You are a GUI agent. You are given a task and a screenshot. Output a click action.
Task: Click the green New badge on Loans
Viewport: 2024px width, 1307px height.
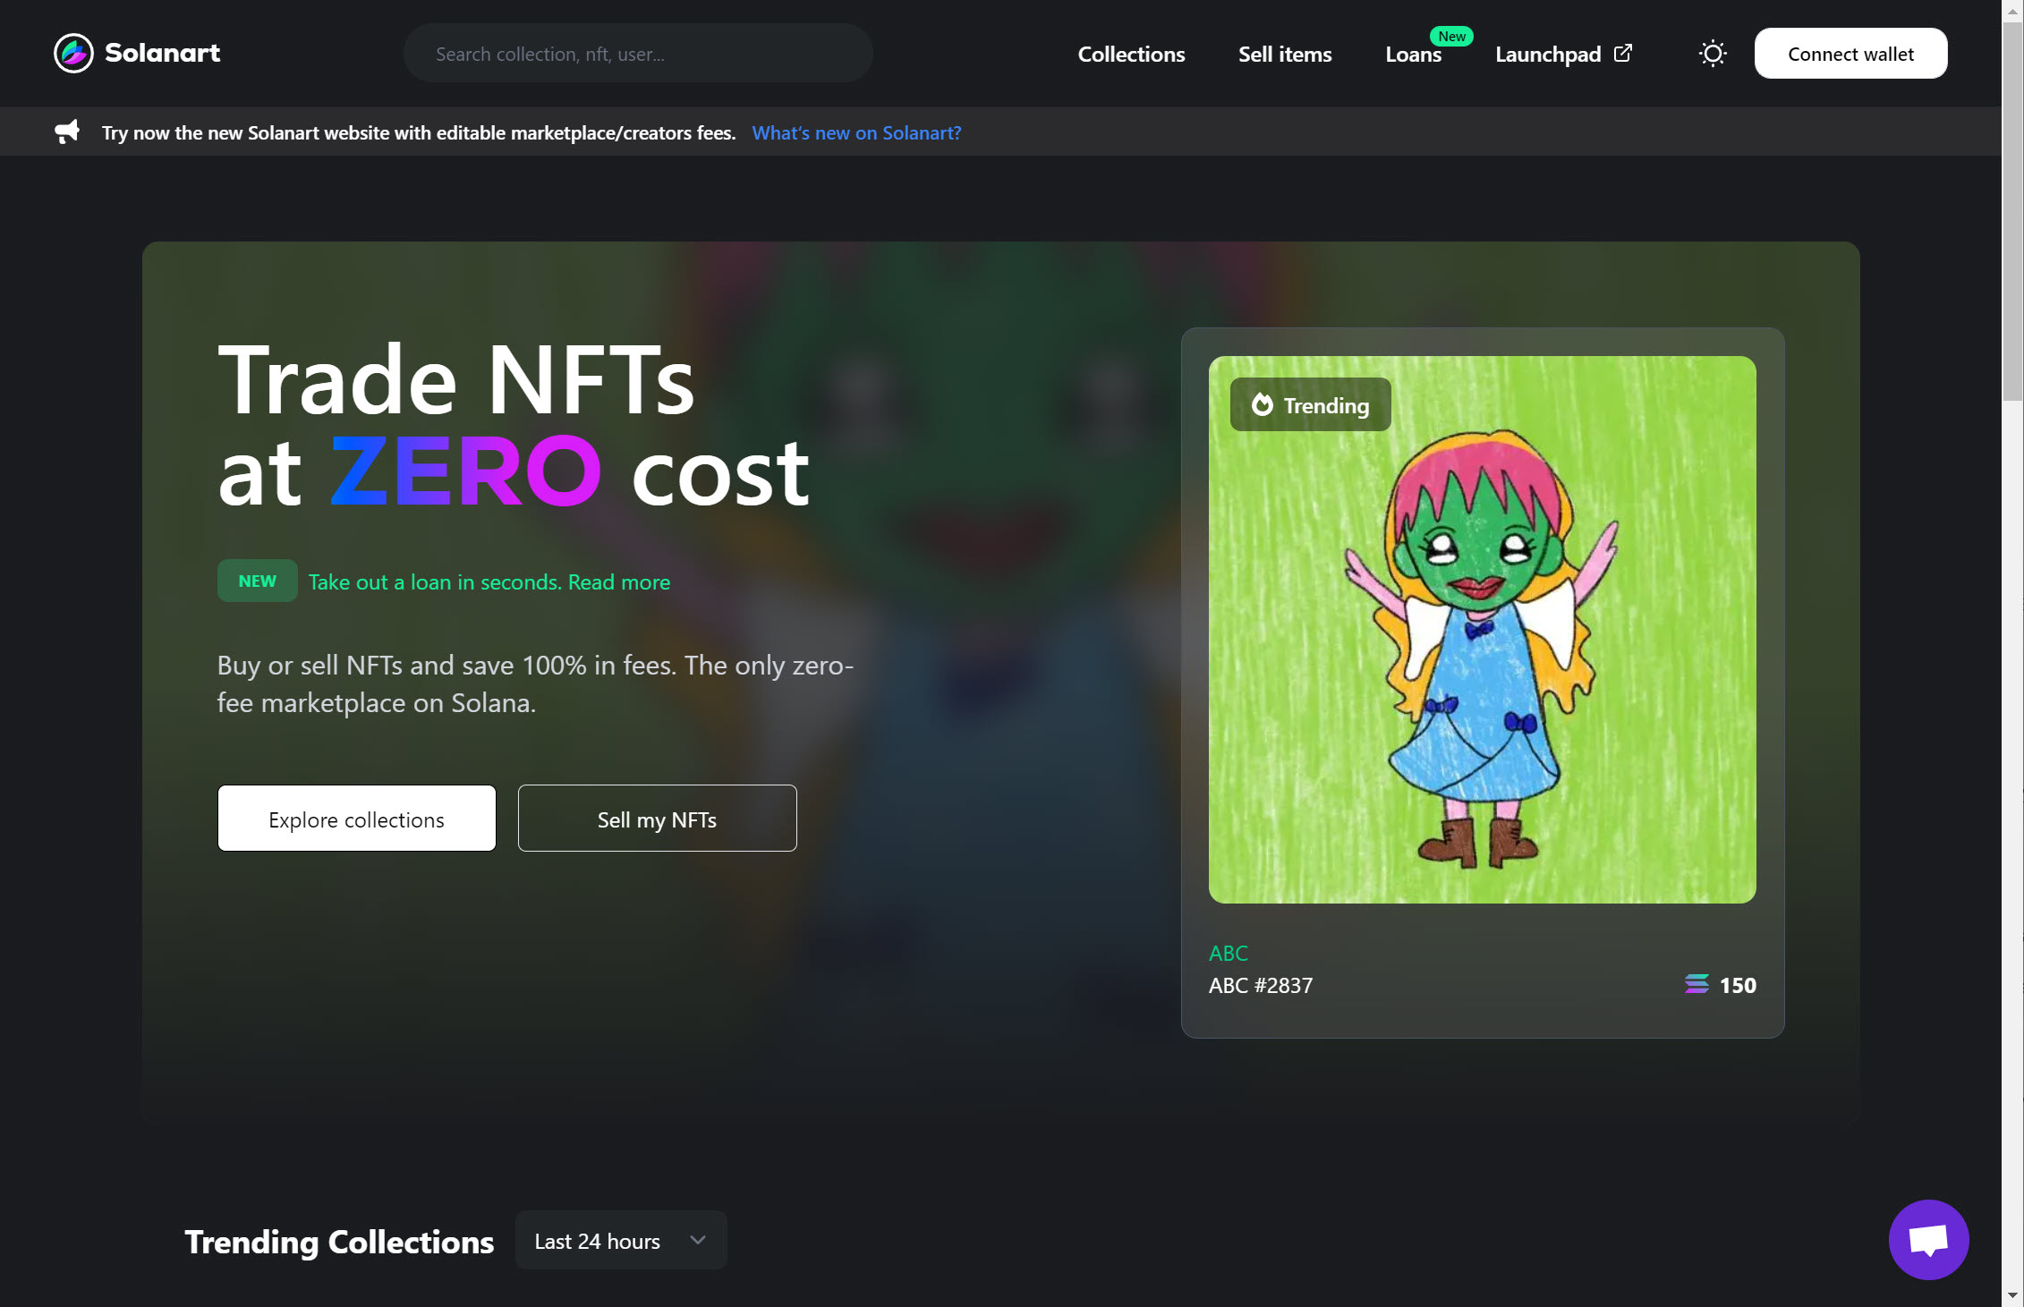(x=1451, y=36)
